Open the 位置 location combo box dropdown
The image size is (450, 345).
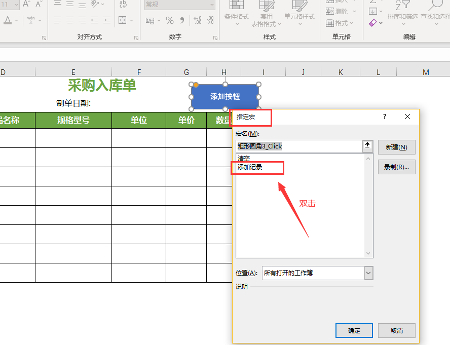[368, 273]
